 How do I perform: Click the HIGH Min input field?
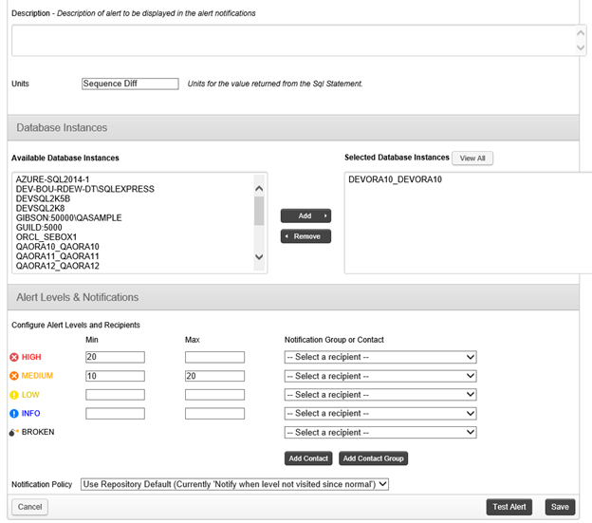coord(115,357)
